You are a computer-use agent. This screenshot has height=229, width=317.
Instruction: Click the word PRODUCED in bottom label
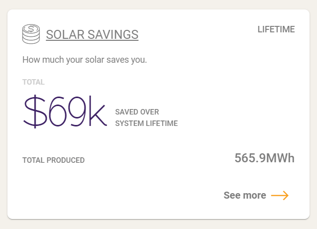66,160
